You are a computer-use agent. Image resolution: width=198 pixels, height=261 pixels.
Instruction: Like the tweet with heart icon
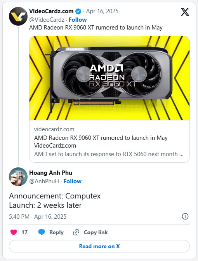pos(14,232)
